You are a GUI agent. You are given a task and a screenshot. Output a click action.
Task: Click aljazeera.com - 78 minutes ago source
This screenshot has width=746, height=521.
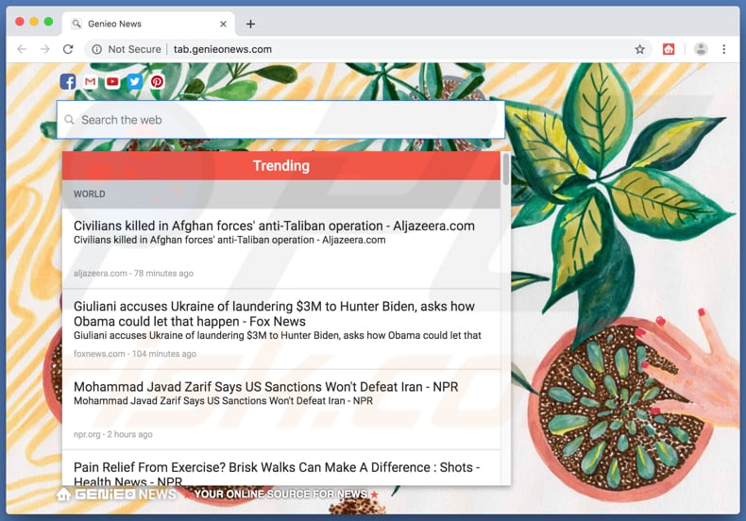(x=133, y=274)
